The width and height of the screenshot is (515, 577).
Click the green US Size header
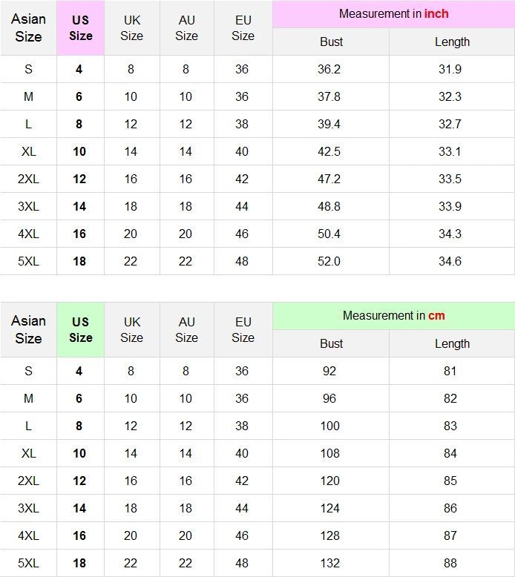(81, 330)
